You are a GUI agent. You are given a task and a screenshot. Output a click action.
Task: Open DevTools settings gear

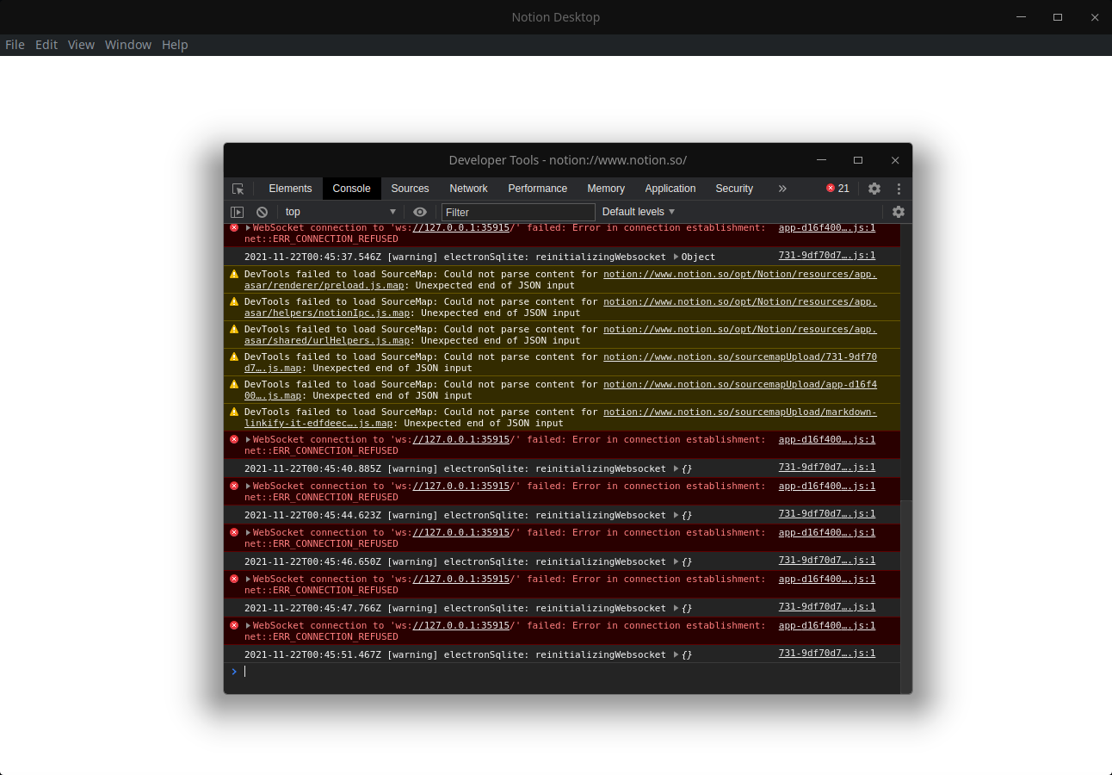click(874, 188)
